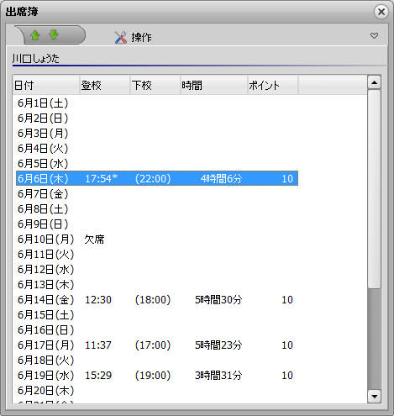Click the green up arrow icon

35,35
